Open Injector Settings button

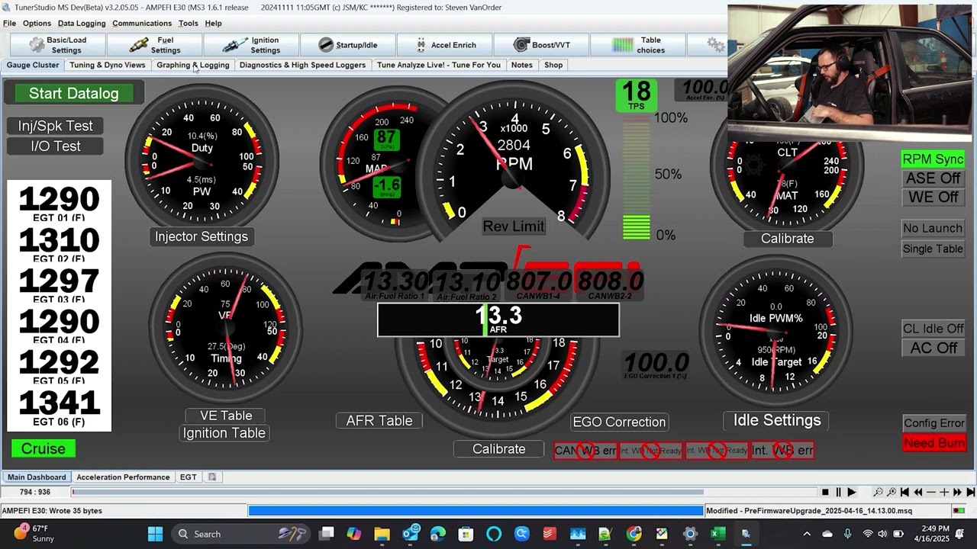(x=202, y=236)
